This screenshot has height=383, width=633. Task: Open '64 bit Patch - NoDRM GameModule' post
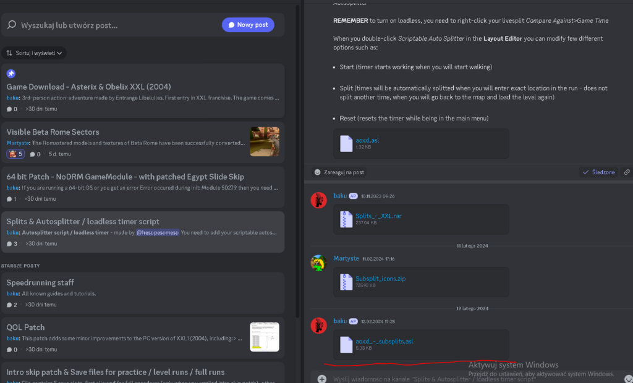(x=143, y=187)
